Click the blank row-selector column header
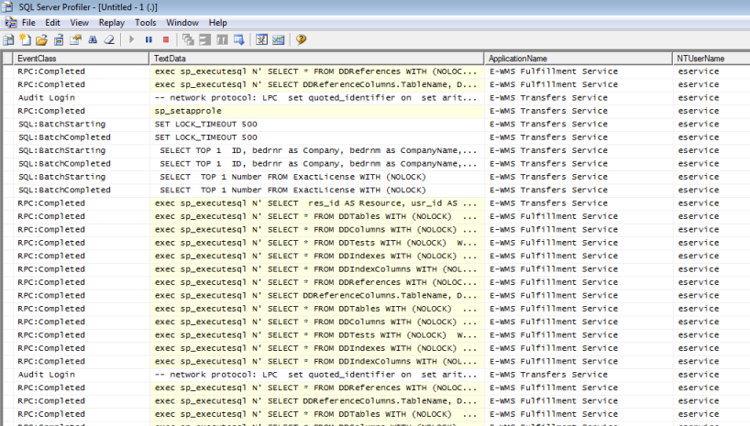 coord(7,59)
